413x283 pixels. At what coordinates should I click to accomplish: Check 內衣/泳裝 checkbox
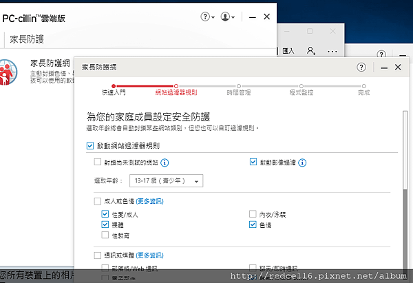coord(253,213)
